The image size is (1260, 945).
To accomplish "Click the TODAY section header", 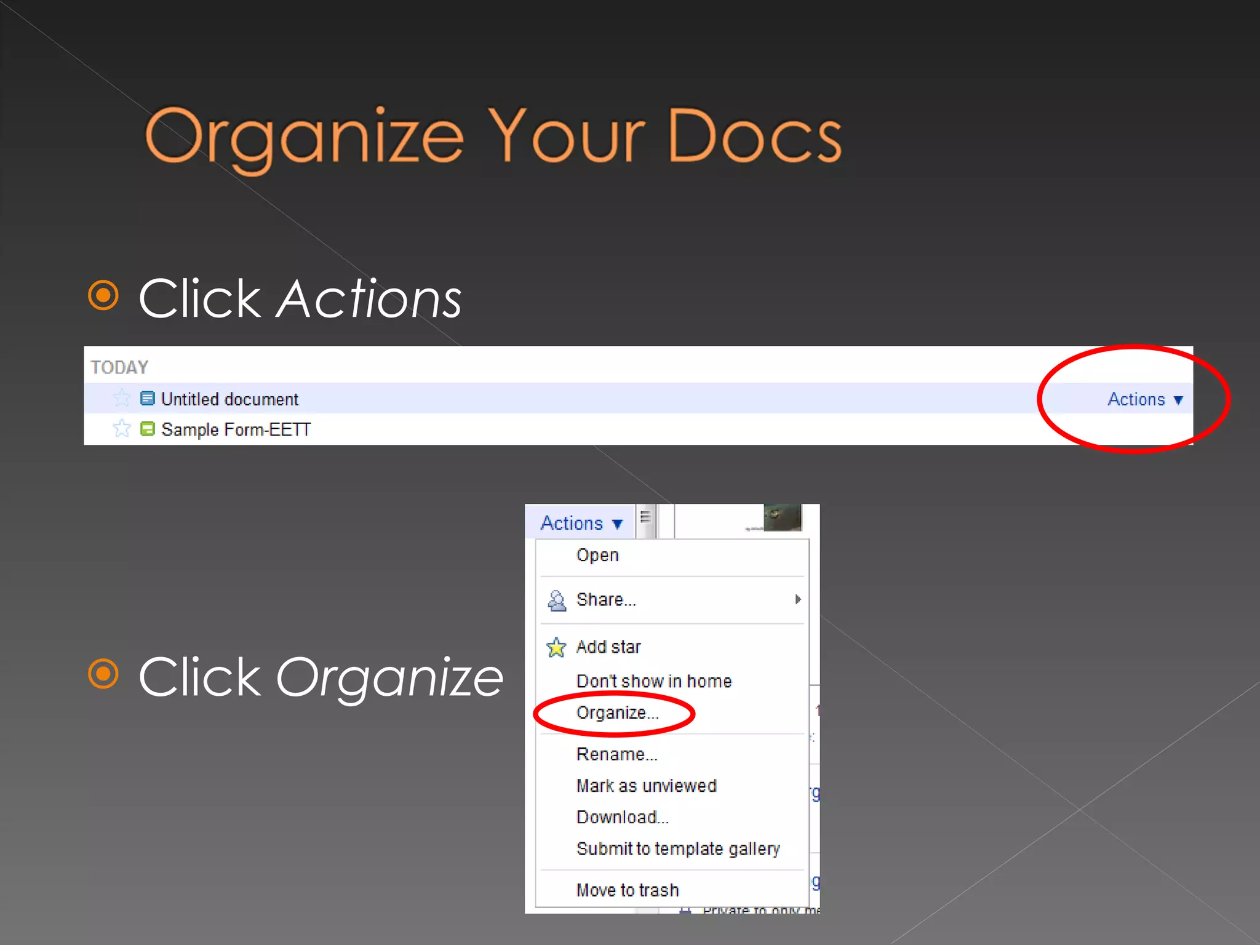I will pos(119,367).
